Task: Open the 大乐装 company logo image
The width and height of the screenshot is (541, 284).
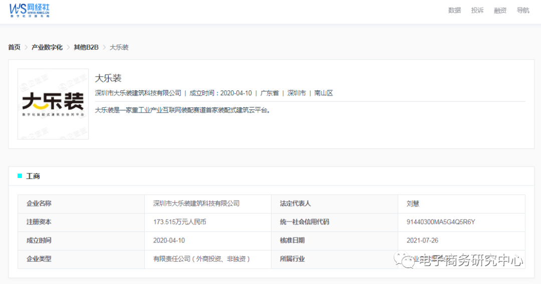Action: [53, 104]
